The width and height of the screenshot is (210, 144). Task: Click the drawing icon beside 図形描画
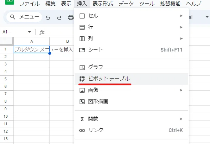coord(82,102)
